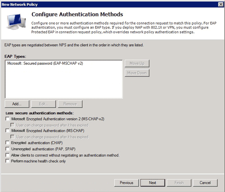
Task: Toggle password change option under MS-CHAP-v2
Action: point(13,125)
